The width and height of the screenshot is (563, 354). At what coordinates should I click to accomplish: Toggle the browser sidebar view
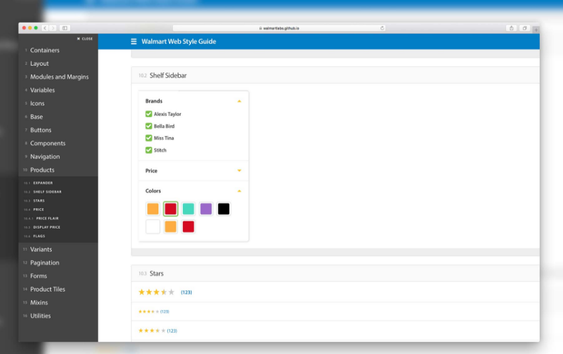click(x=65, y=28)
